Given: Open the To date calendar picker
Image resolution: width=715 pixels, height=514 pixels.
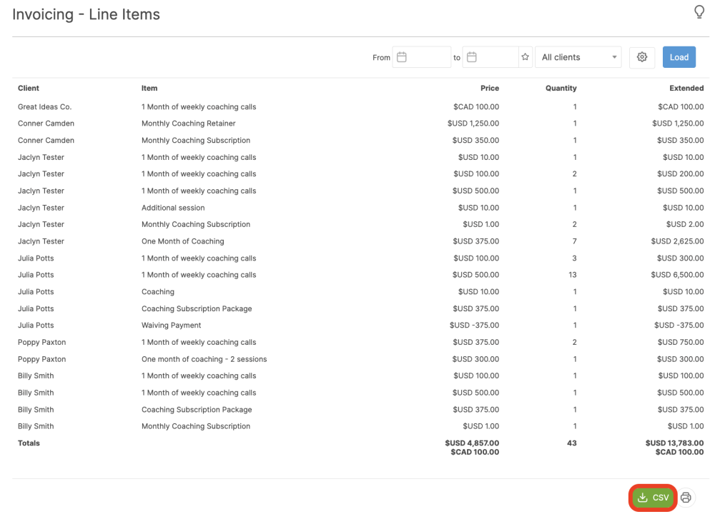Looking at the screenshot, I should (472, 57).
